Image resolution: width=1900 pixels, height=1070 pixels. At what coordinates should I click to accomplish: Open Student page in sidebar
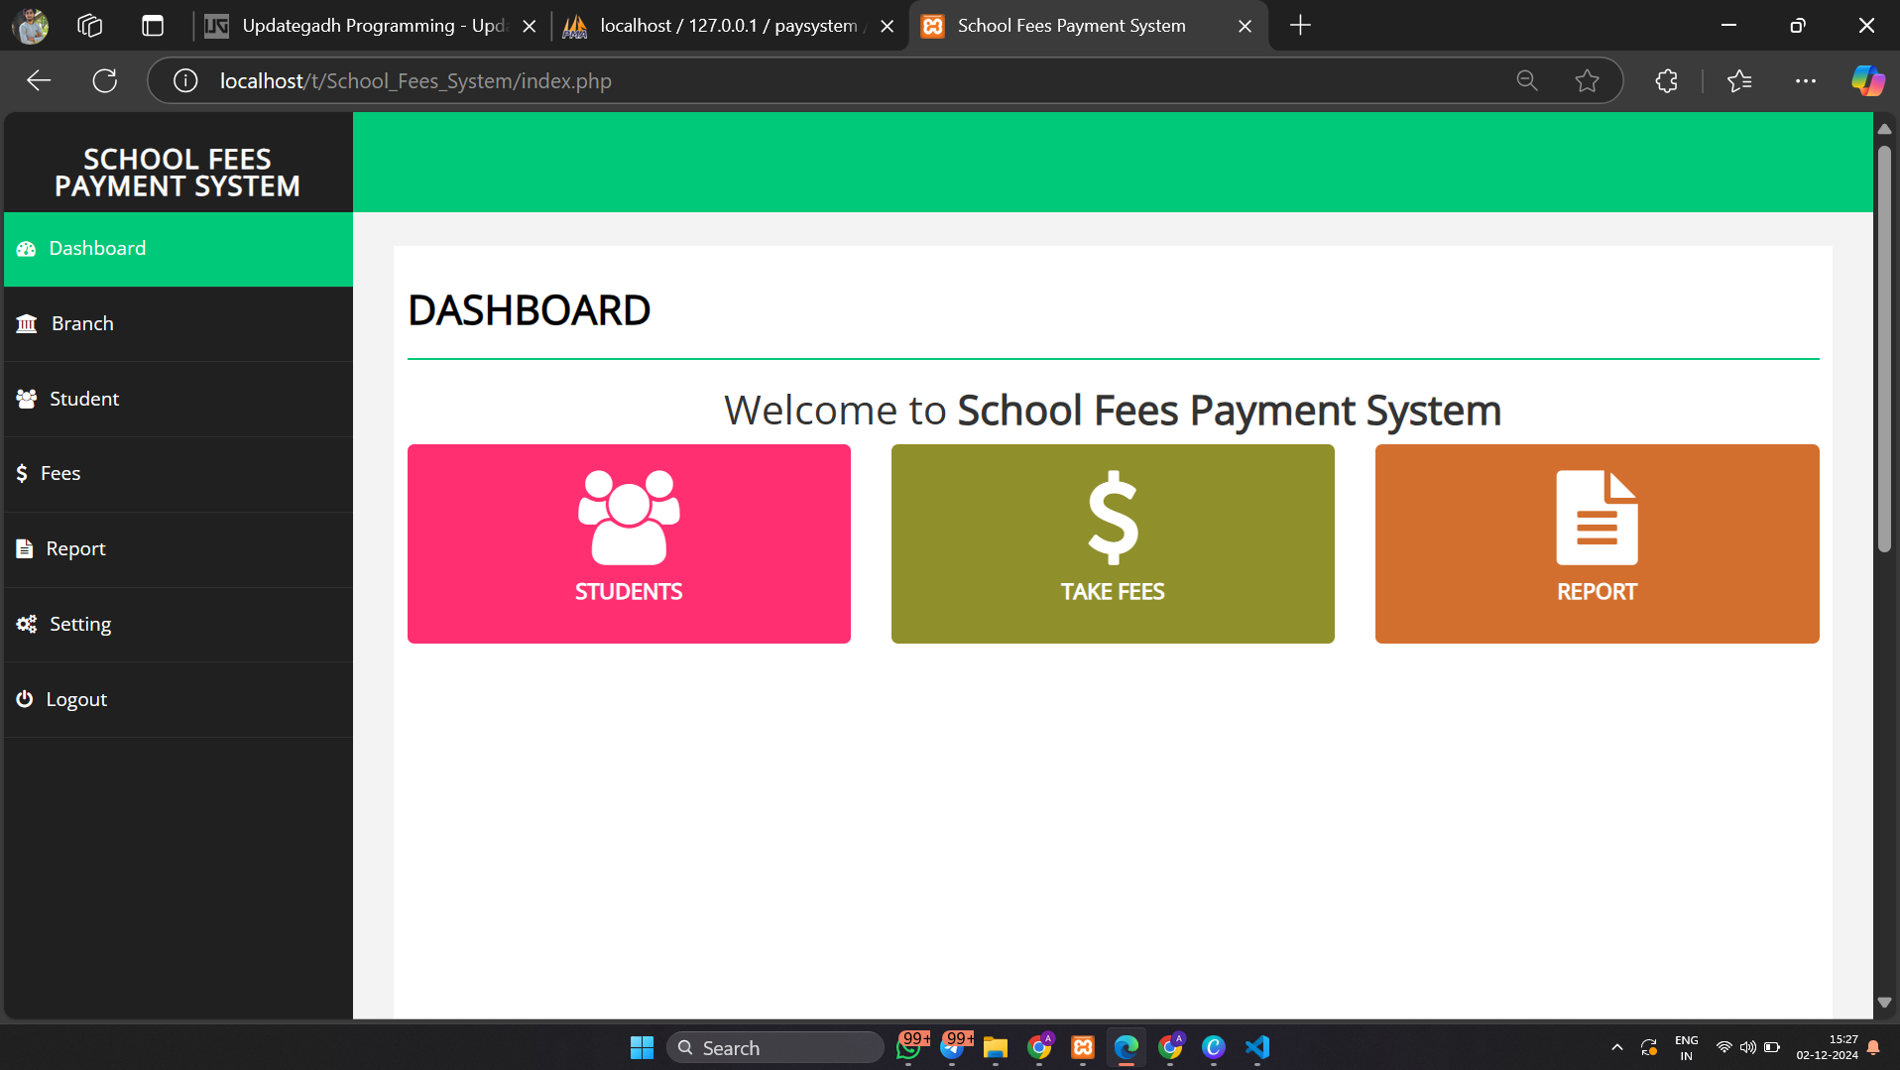84,400
